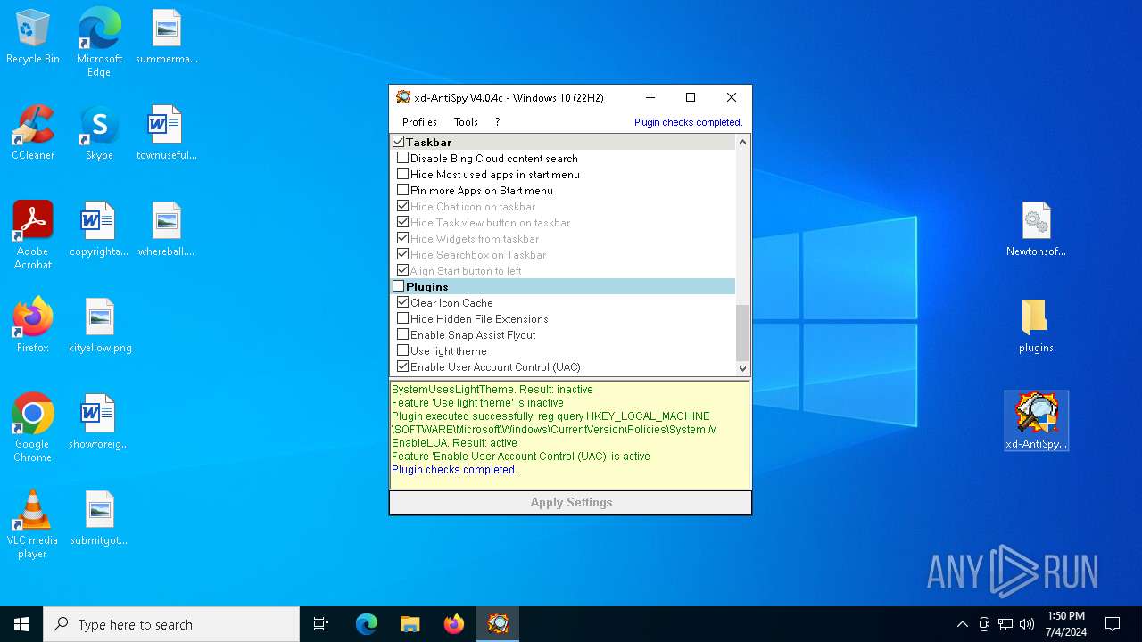Select the xd-AntiSpy desktop icon
The height and width of the screenshot is (642, 1142).
pos(1036,421)
